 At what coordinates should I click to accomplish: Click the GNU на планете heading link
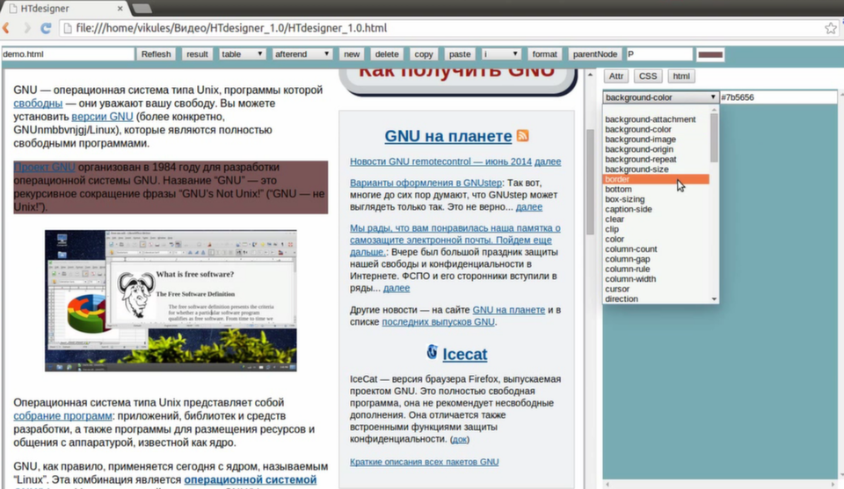(x=447, y=136)
